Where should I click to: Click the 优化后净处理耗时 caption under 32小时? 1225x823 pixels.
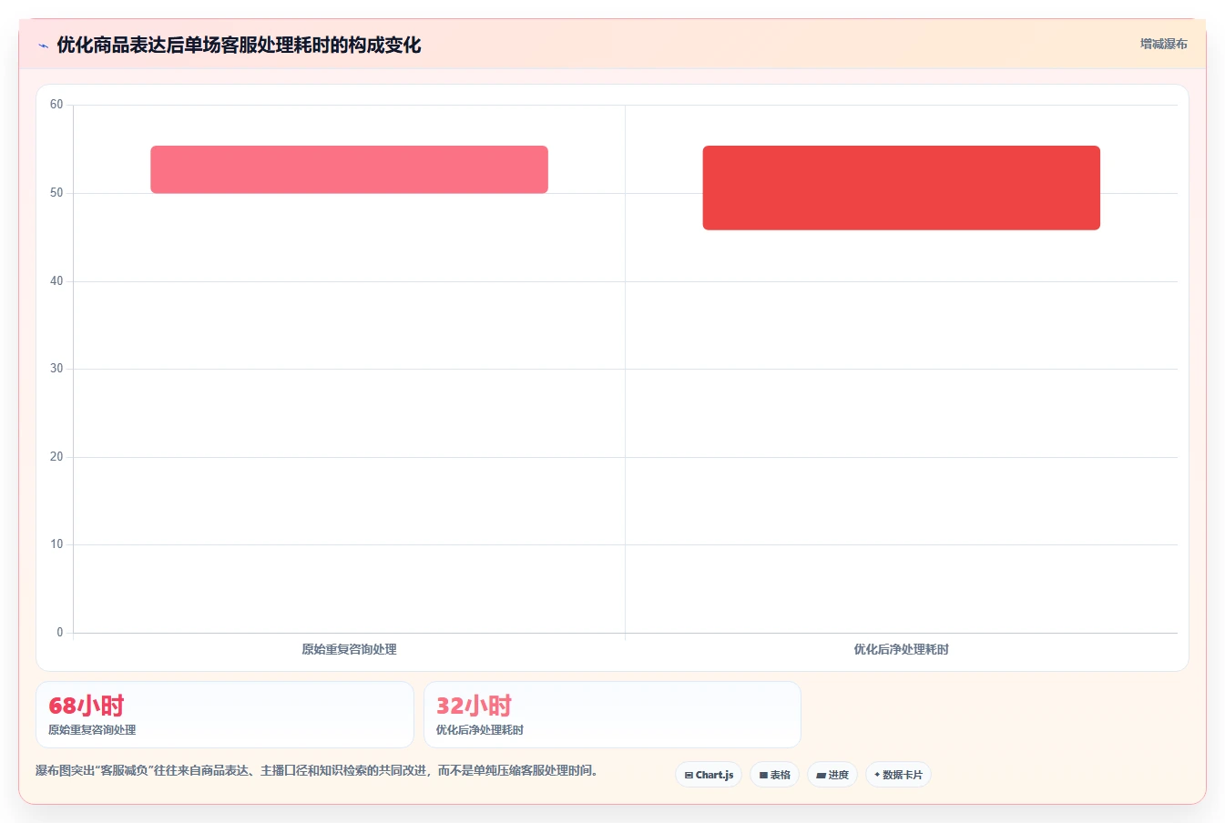[x=480, y=730]
